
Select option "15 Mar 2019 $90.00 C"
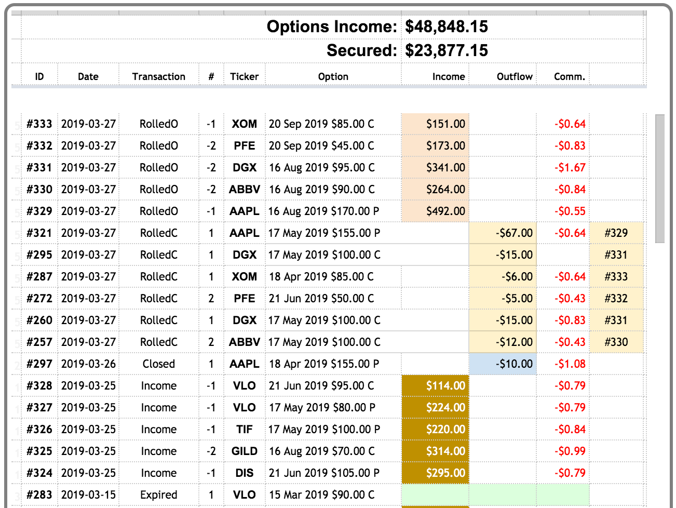pyautogui.click(x=321, y=495)
